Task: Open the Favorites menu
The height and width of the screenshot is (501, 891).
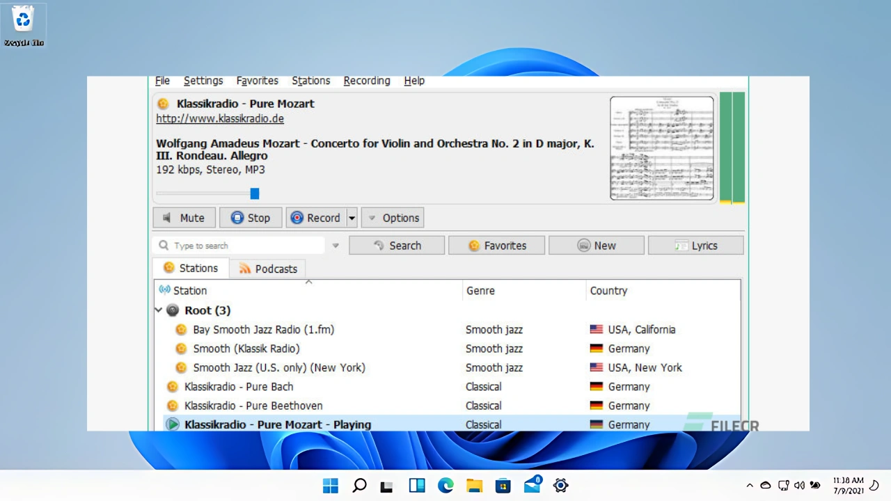Action: [x=257, y=81]
